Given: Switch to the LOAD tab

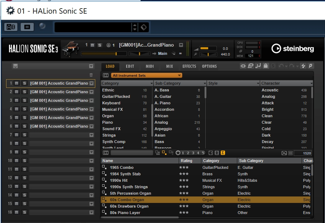Looking at the screenshot, I should pyautogui.click(x=110, y=66).
